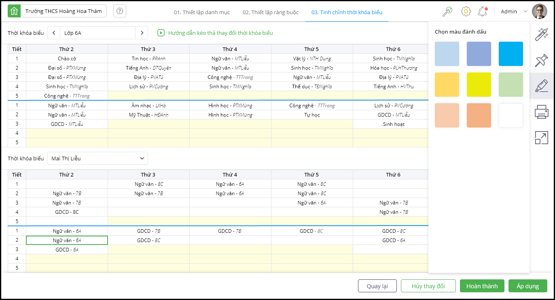Open the settings gear icon
The image size is (555, 300).
pos(466,11)
